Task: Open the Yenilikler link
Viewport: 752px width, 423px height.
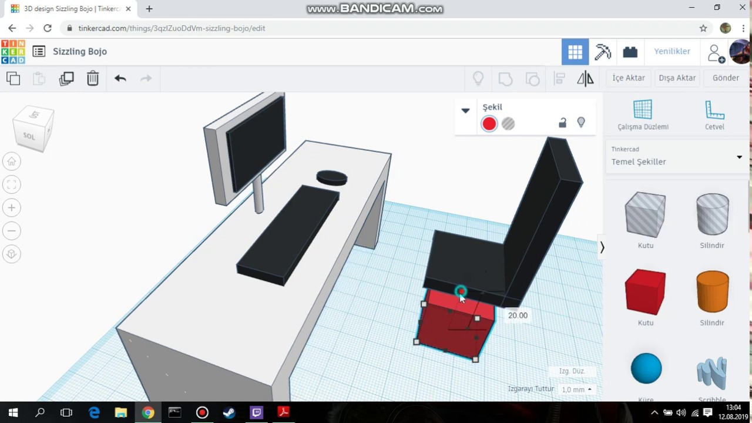Action: 672,51
